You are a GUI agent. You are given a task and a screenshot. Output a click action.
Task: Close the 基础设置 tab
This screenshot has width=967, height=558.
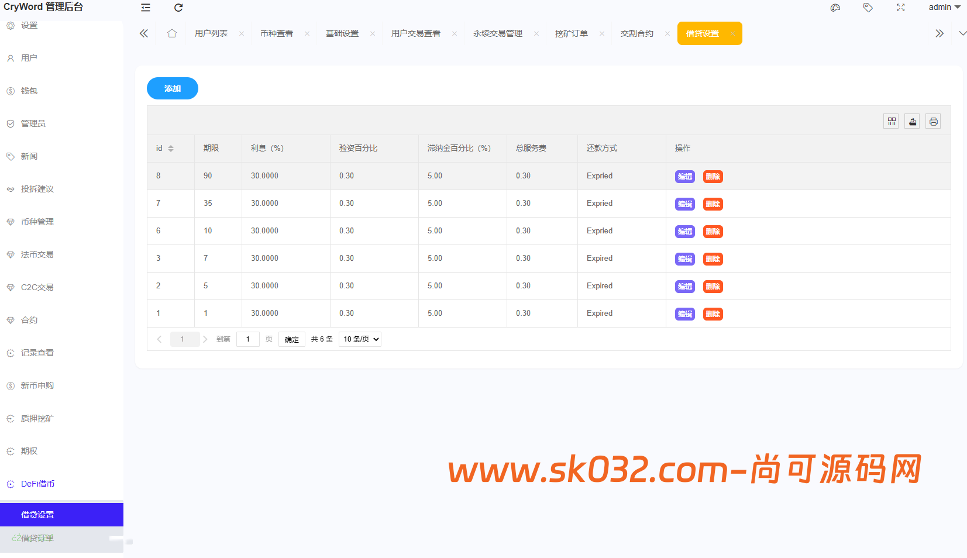[x=373, y=34]
